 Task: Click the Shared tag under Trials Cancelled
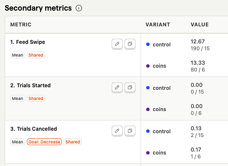(73, 142)
